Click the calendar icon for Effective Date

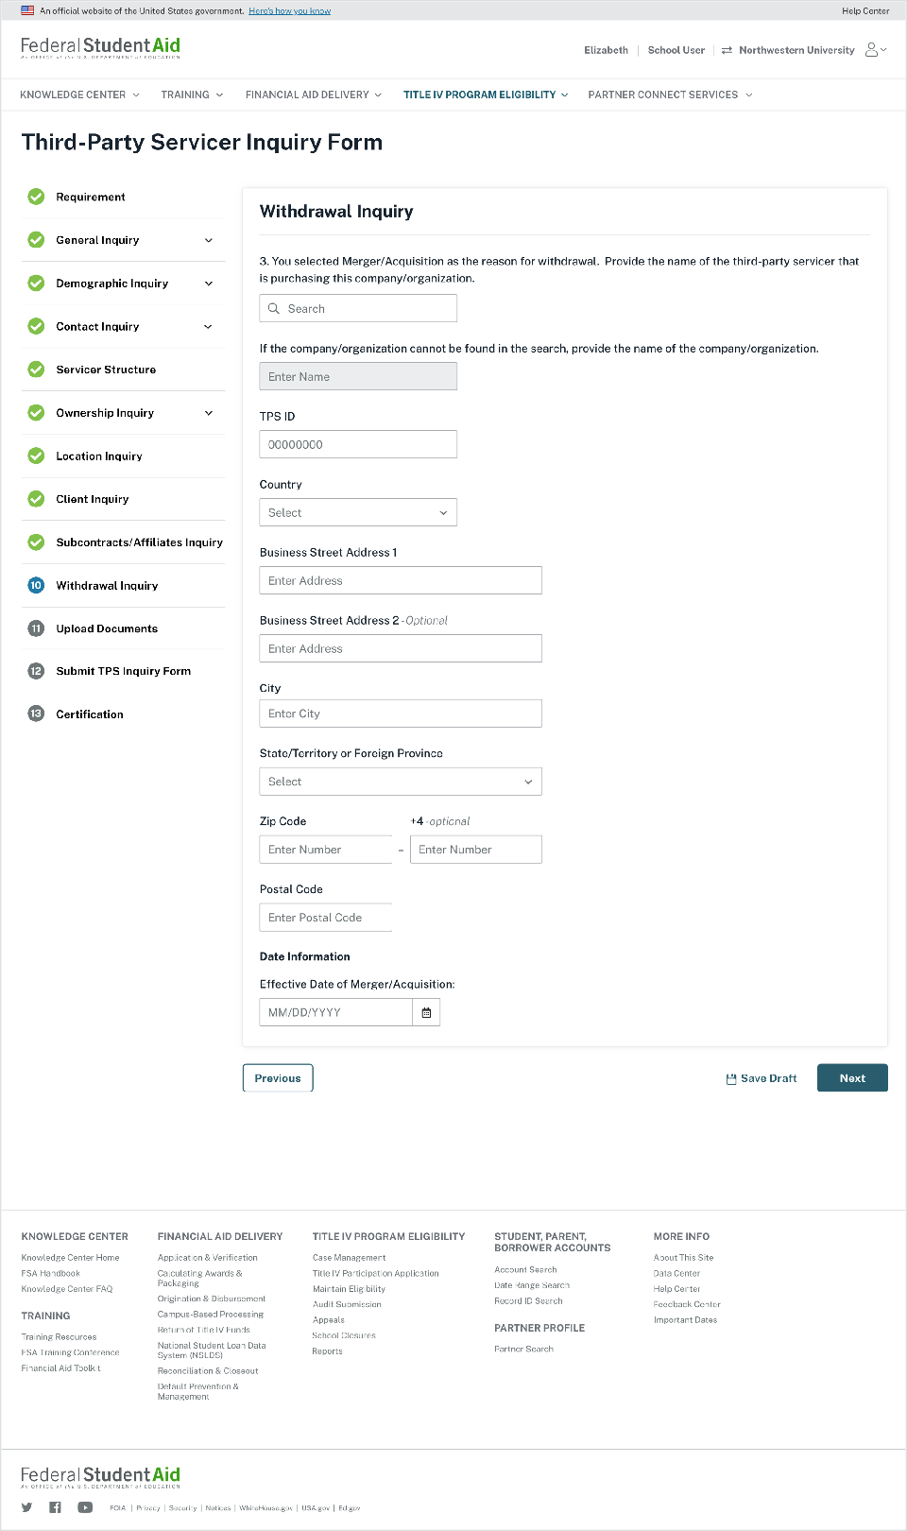(426, 1012)
